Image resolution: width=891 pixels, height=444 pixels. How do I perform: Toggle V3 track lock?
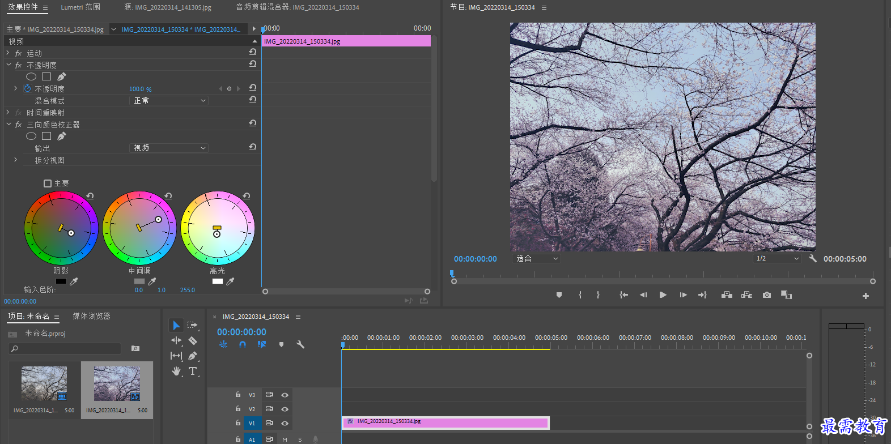(238, 395)
